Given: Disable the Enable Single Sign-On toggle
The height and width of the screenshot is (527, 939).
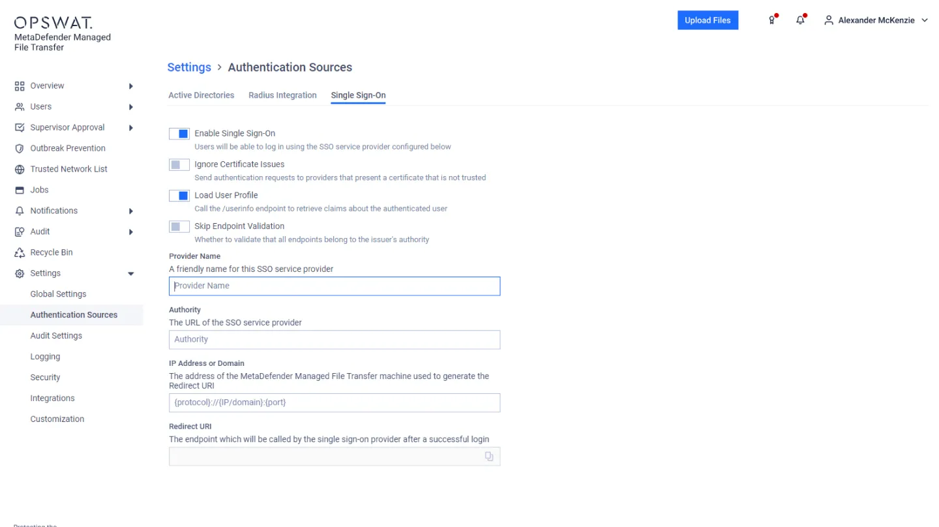Looking at the screenshot, I should pyautogui.click(x=179, y=134).
